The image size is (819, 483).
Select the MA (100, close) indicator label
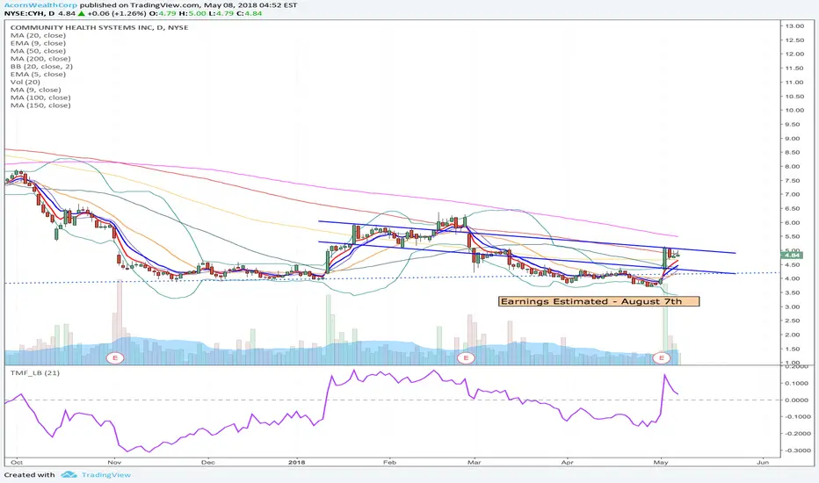click(40, 97)
